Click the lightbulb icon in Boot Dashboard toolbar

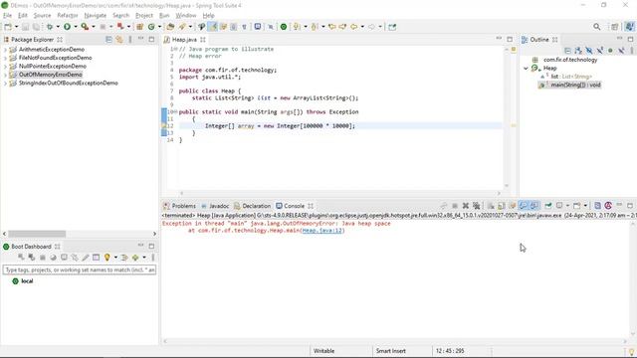106,258
